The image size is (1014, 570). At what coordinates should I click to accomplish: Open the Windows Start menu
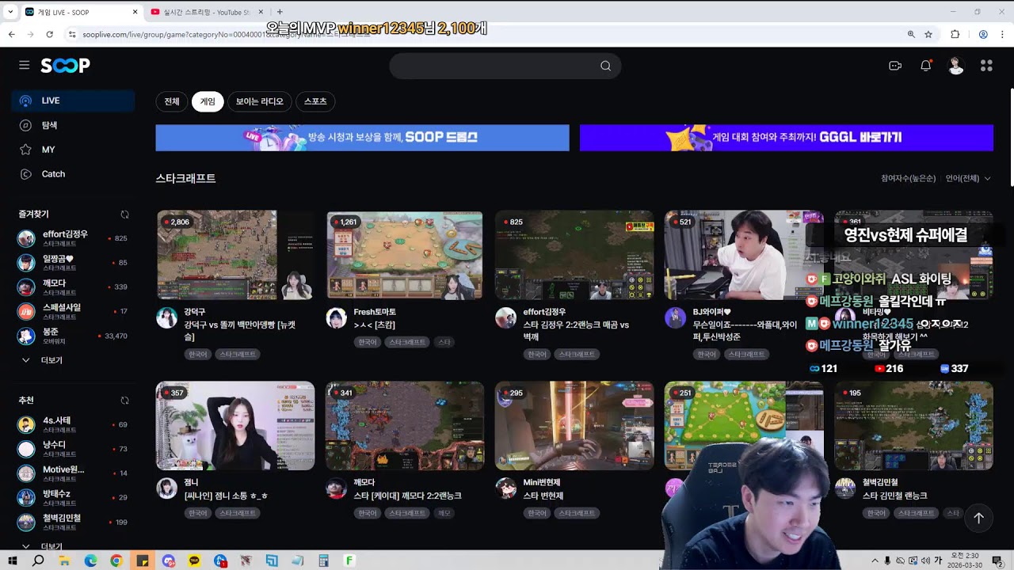coord(12,560)
